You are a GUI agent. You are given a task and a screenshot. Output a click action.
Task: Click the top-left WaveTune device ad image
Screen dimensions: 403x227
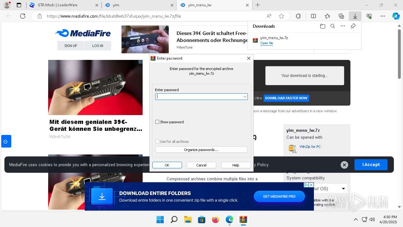click(x=95, y=87)
